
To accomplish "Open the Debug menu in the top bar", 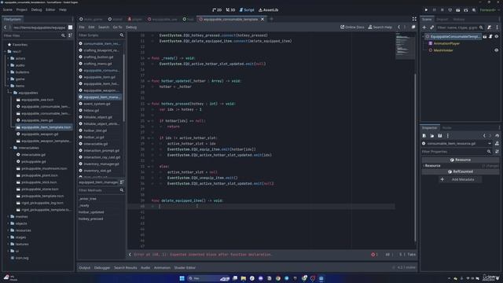I will click(37, 9).
